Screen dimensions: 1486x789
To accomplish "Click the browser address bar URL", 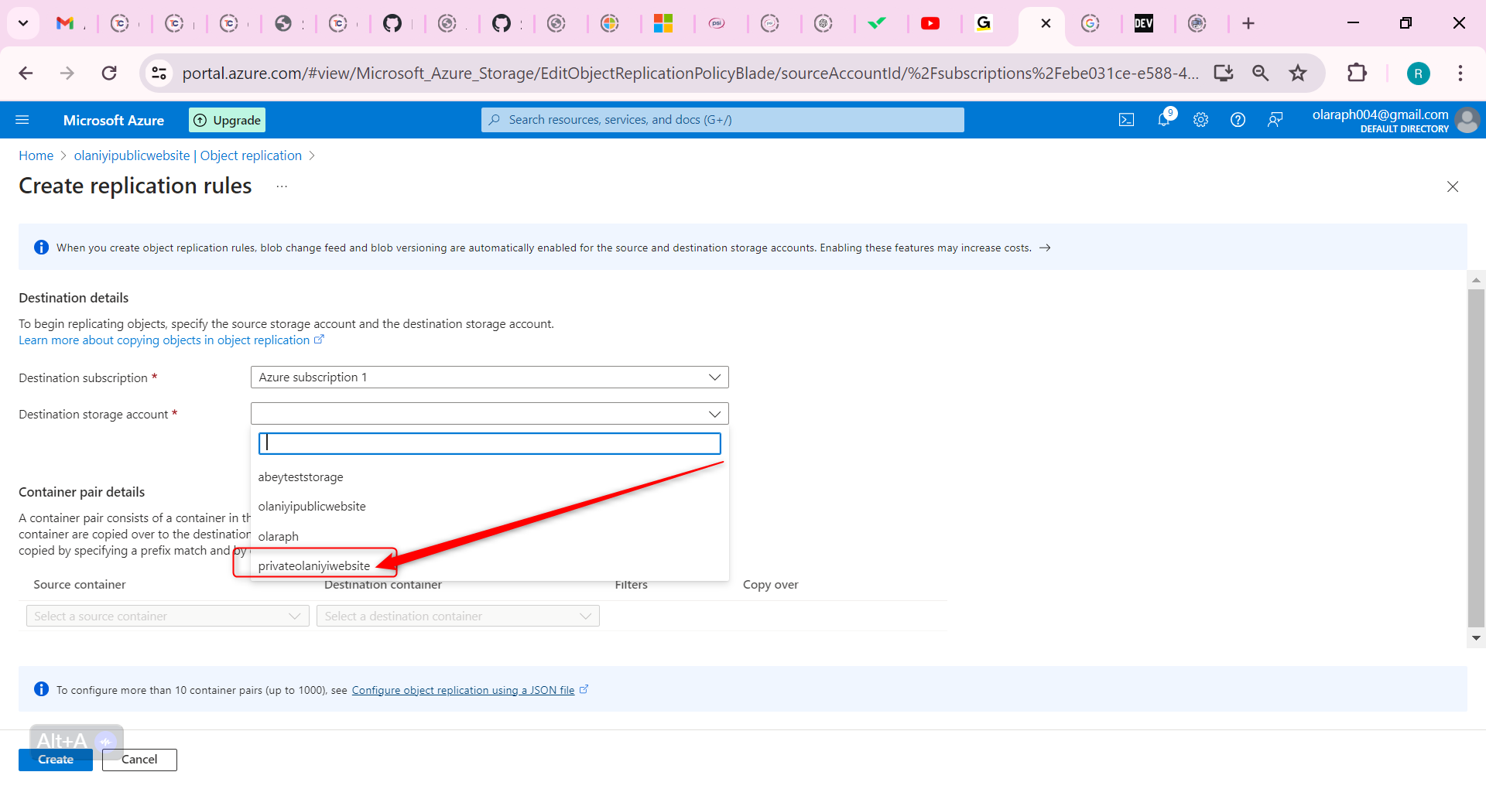I will [690, 73].
